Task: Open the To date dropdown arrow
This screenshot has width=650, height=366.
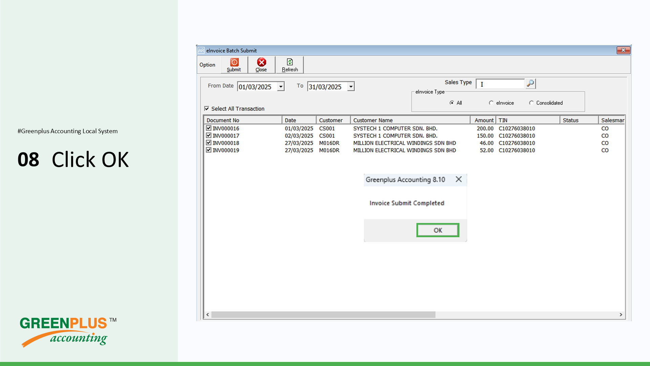Action: [x=351, y=87]
